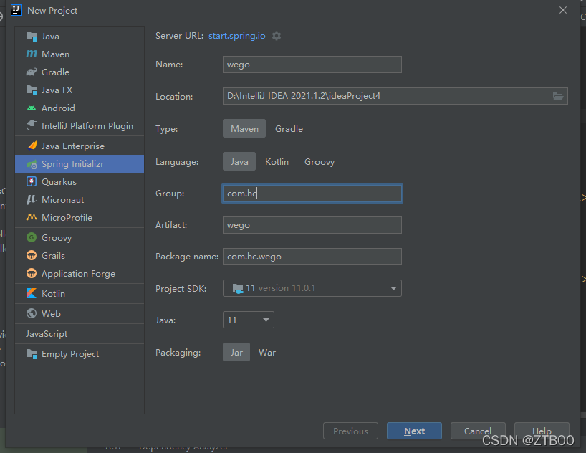Set language to Groovy
Viewport: 586px width, 453px height.
point(320,161)
